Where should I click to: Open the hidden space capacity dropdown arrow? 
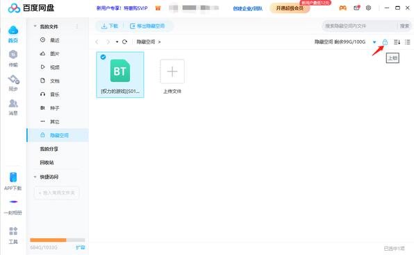coord(374,42)
